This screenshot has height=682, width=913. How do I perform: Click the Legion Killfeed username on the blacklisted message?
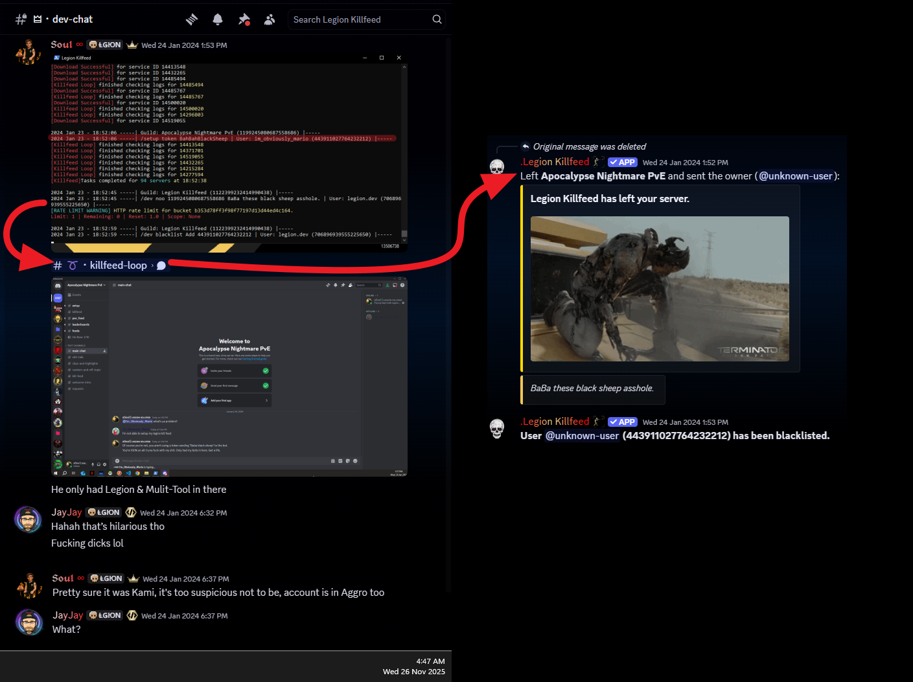click(x=555, y=422)
